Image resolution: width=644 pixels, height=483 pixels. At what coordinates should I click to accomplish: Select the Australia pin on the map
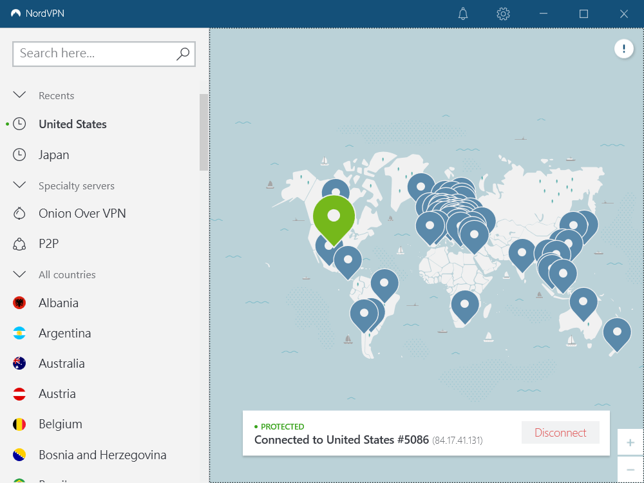(x=583, y=305)
